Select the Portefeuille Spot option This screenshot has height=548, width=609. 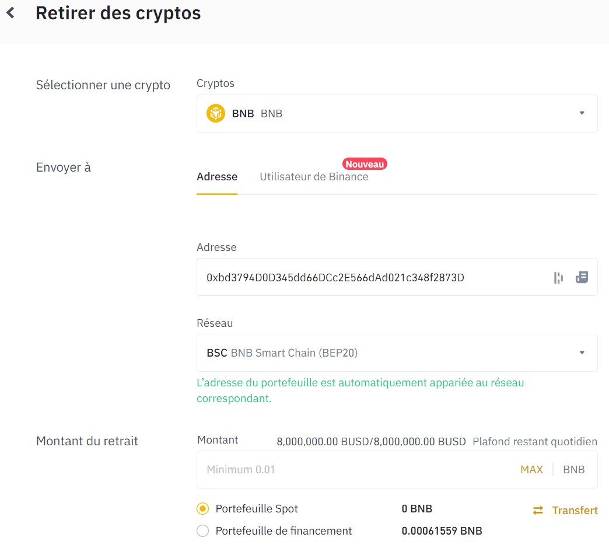coord(202,508)
